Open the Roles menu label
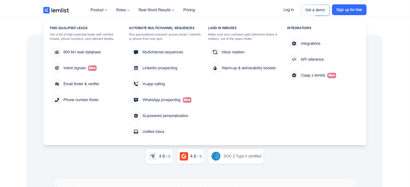 (121, 10)
